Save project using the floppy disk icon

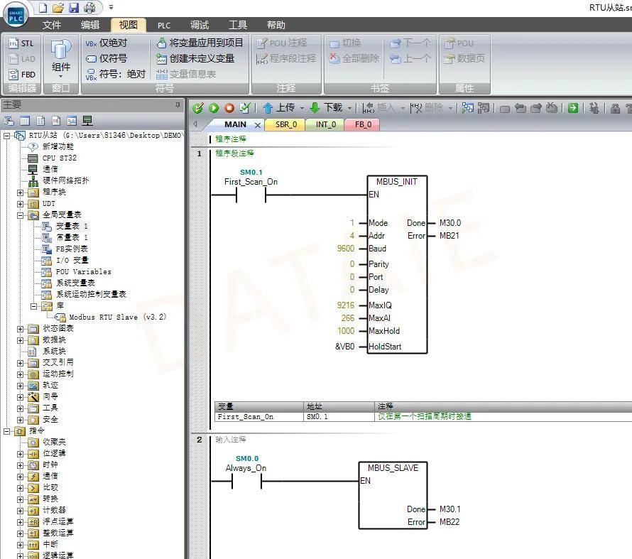tap(74, 8)
